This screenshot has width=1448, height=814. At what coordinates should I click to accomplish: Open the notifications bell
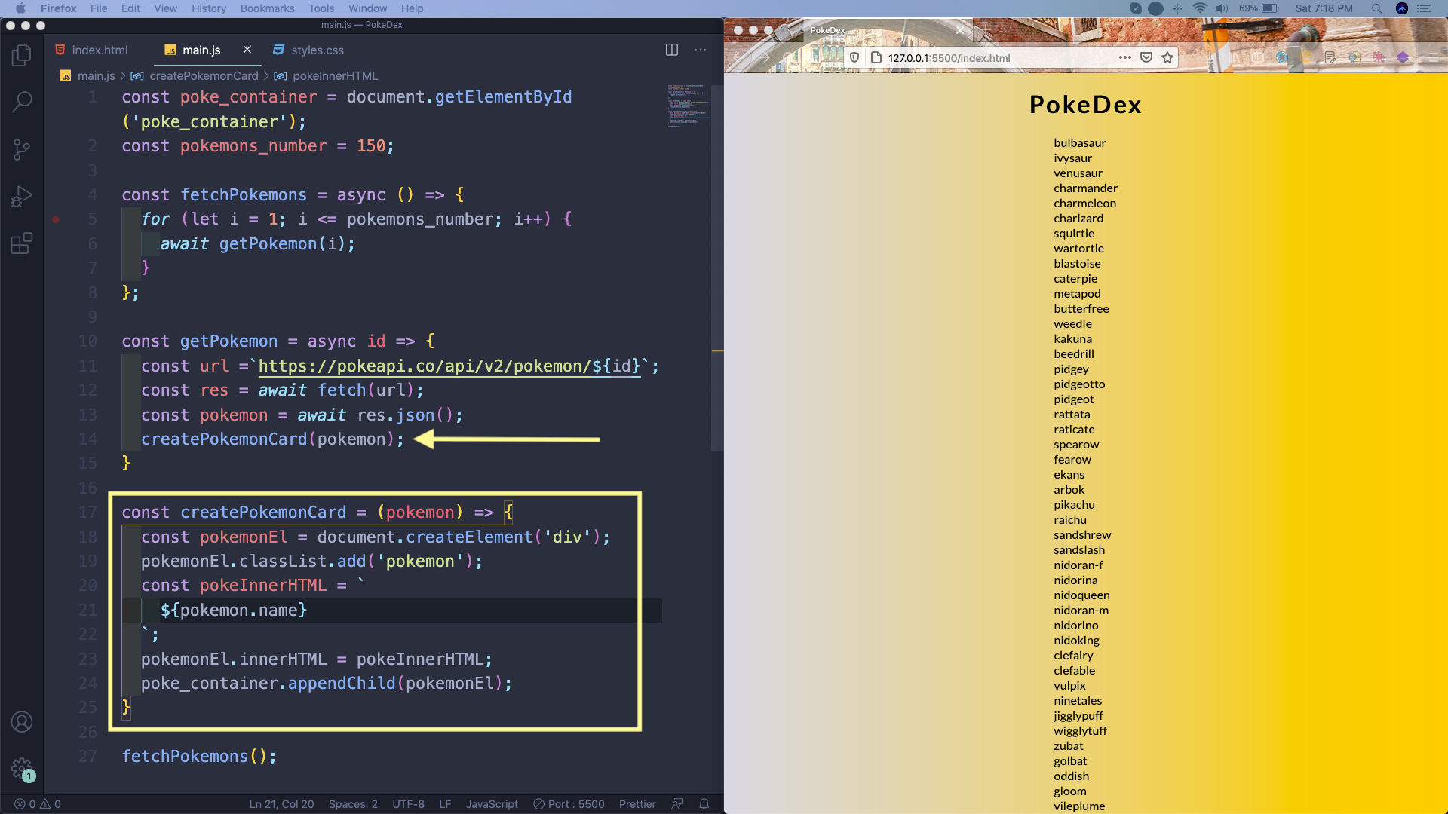point(704,804)
